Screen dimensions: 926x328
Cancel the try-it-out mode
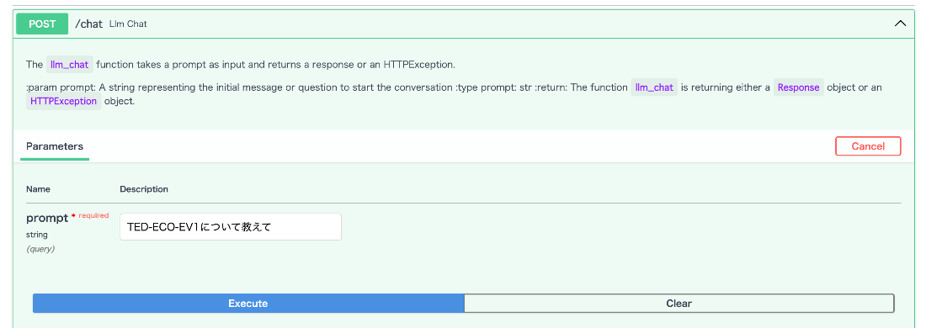868,146
